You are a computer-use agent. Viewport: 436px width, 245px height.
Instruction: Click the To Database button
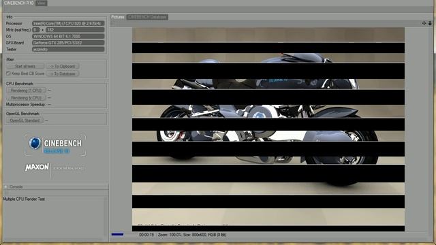click(x=63, y=73)
